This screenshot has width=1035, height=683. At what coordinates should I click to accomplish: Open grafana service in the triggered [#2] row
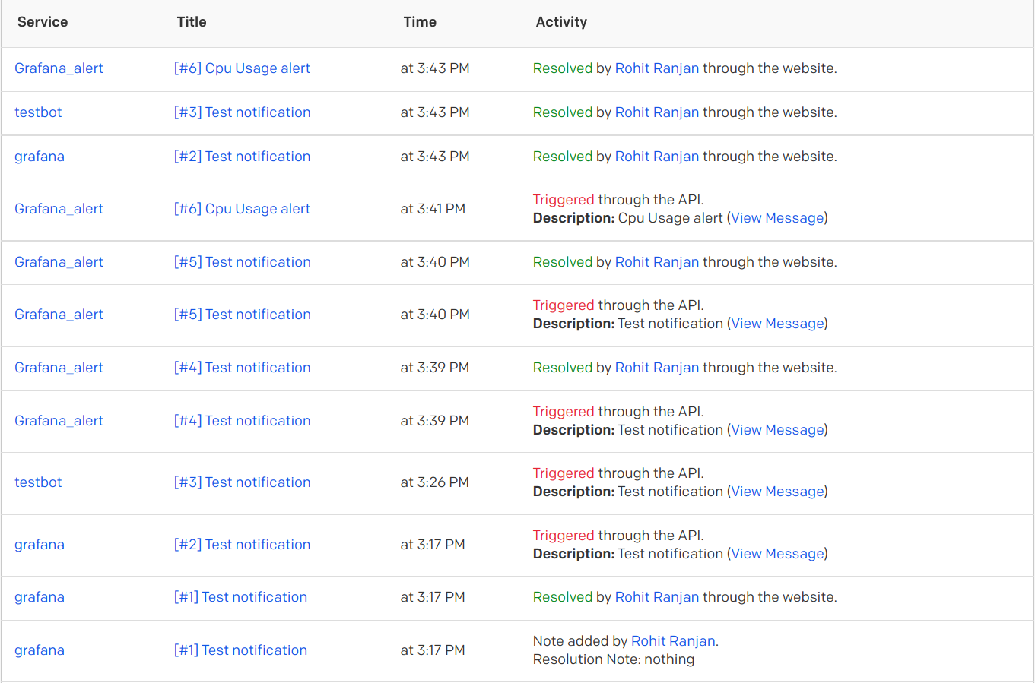(x=40, y=545)
